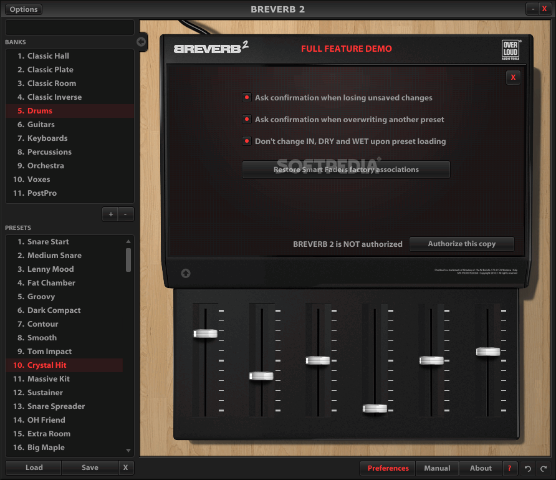The image size is (556, 480).
Task: Choose the Medium Snare preset
Action: (64, 255)
